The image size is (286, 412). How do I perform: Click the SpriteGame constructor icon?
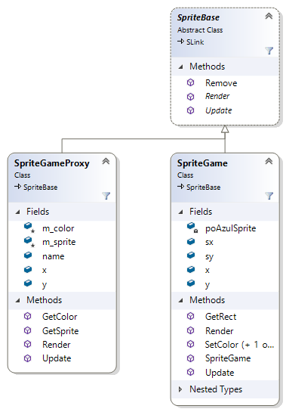(190, 358)
